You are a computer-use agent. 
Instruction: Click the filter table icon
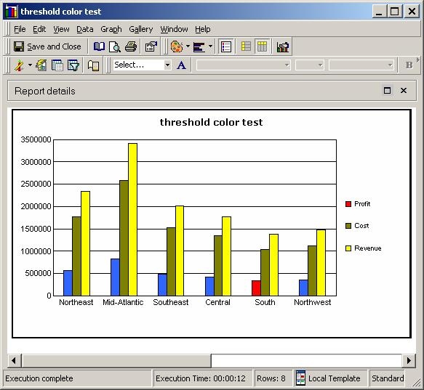[73, 65]
